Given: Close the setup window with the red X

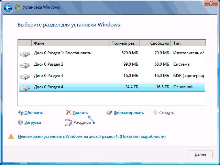Looking at the screenshot, I should click(211, 3).
